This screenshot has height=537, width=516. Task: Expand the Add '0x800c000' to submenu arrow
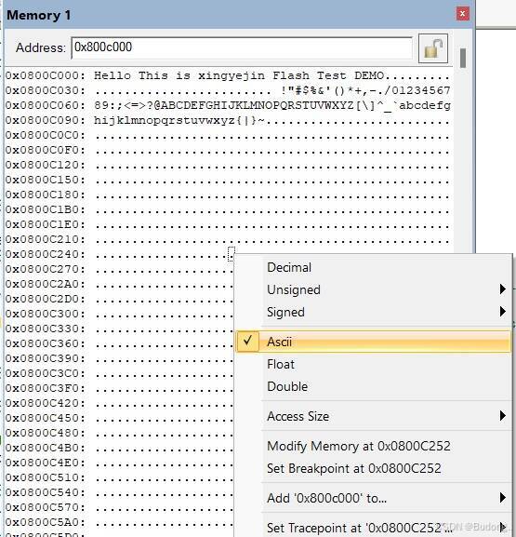502,497
